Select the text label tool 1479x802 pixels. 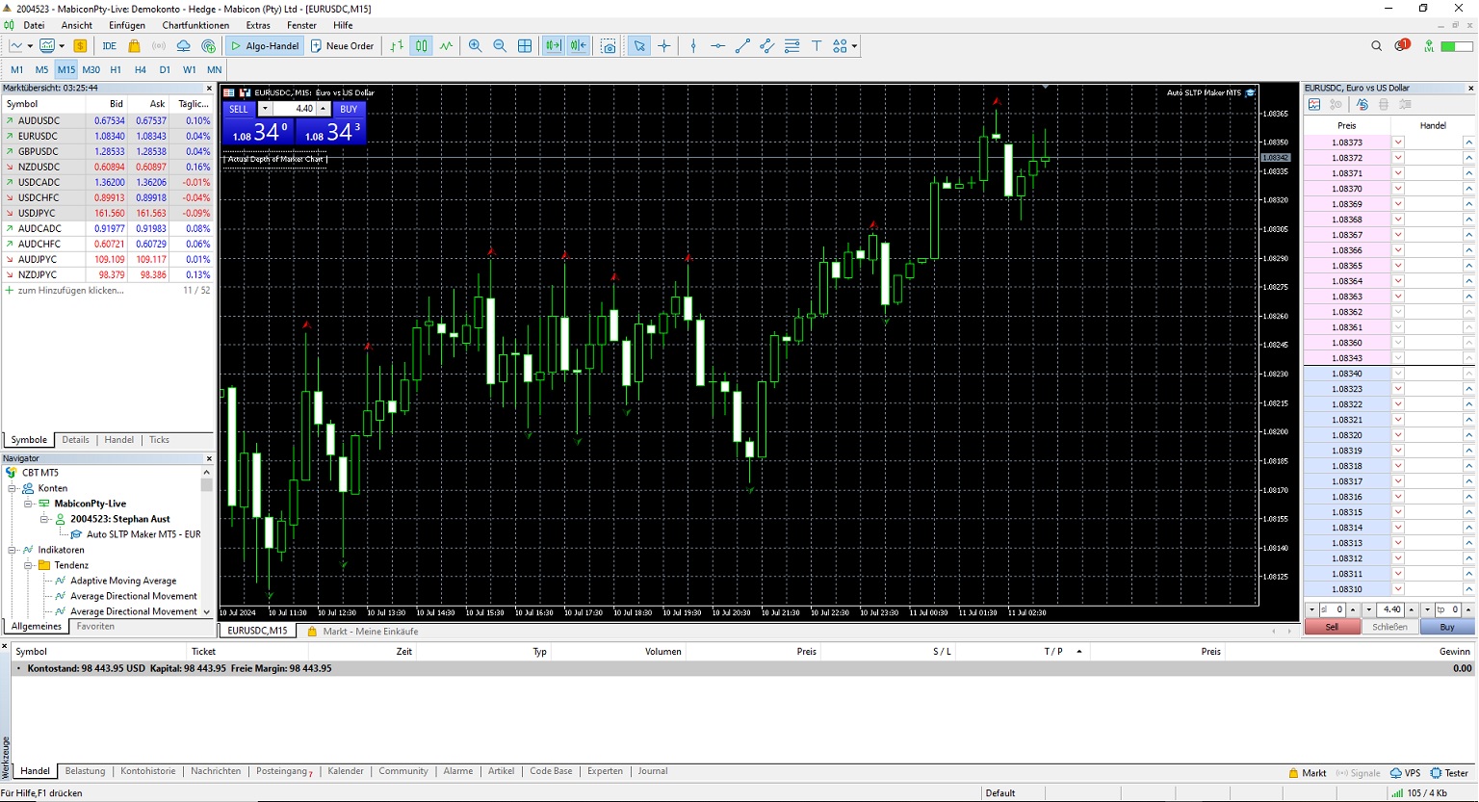(817, 46)
